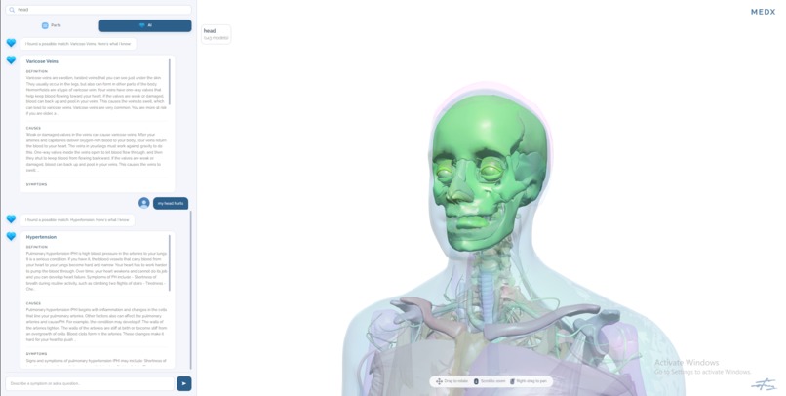Viewport: 786px width, 396px height.
Task: Click the MEDX logo in the top corner
Action: coord(763,12)
